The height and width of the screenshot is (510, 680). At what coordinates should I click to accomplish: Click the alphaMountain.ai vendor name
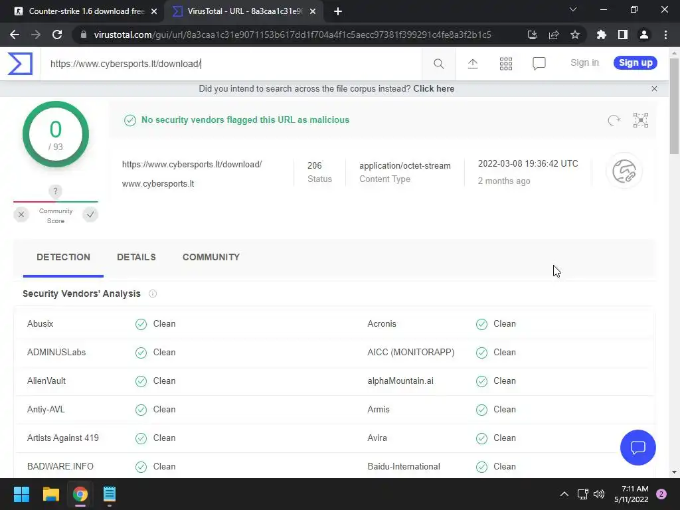pyautogui.click(x=400, y=381)
